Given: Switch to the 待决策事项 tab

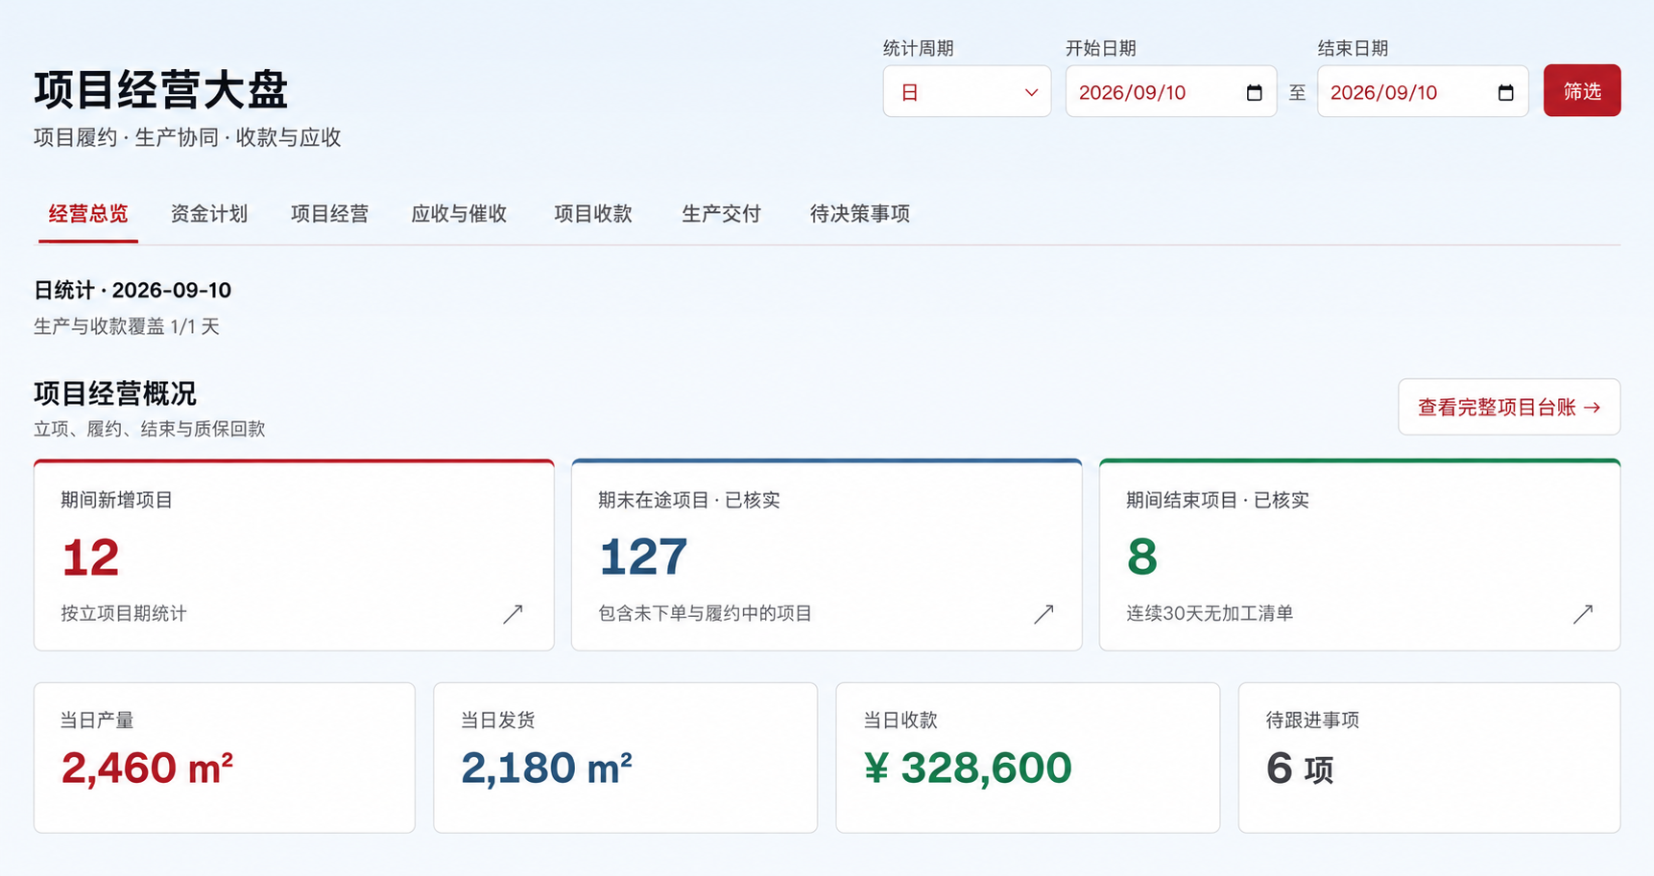Looking at the screenshot, I should pos(860,214).
